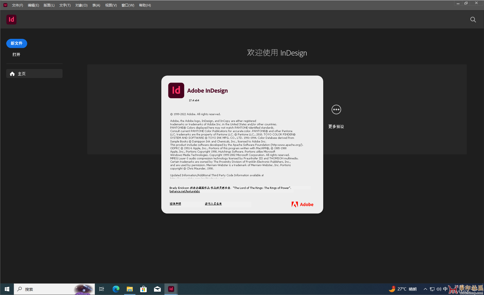
Task: Close the InDesign window
Action: click(x=476, y=3)
